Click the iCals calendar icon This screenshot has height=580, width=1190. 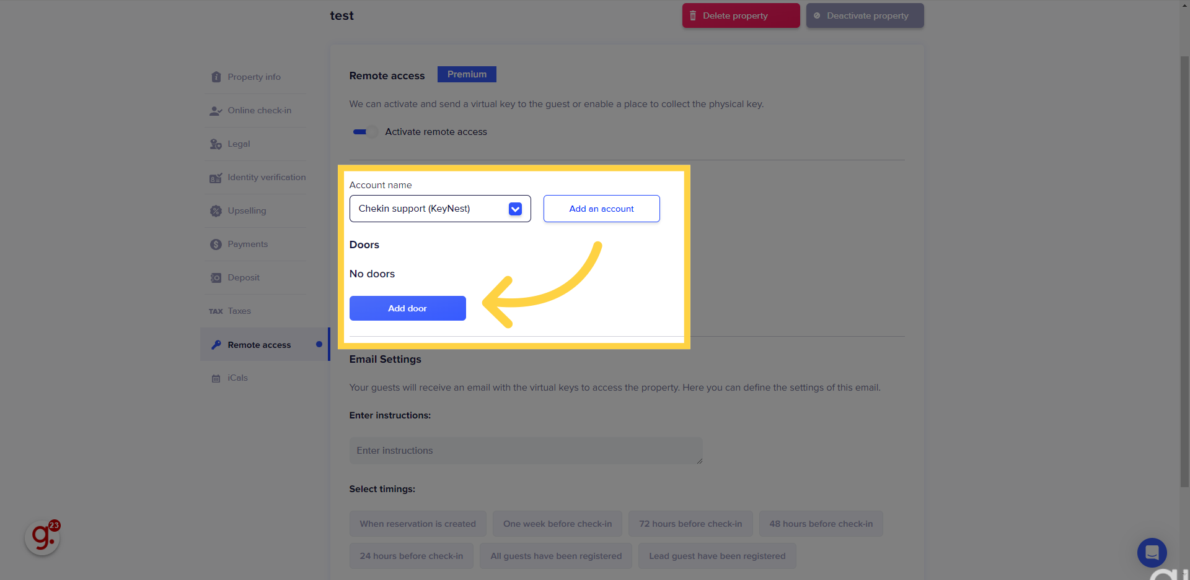point(216,378)
